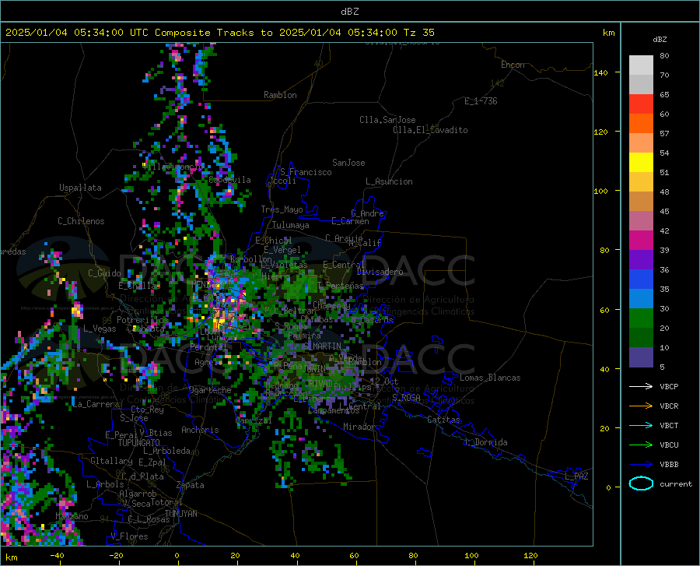Click the 'L_Vegas' map label
Image resolution: width=700 pixels, height=566 pixels.
tap(100, 329)
